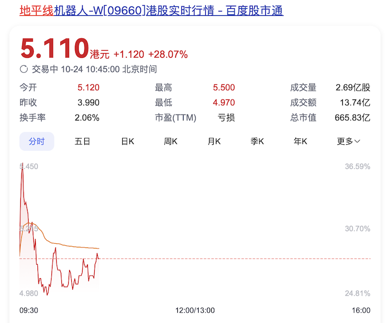Click the +28.07% change percentage
Image resolution: width=390 pixels, height=323 pixels.
point(167,55)
